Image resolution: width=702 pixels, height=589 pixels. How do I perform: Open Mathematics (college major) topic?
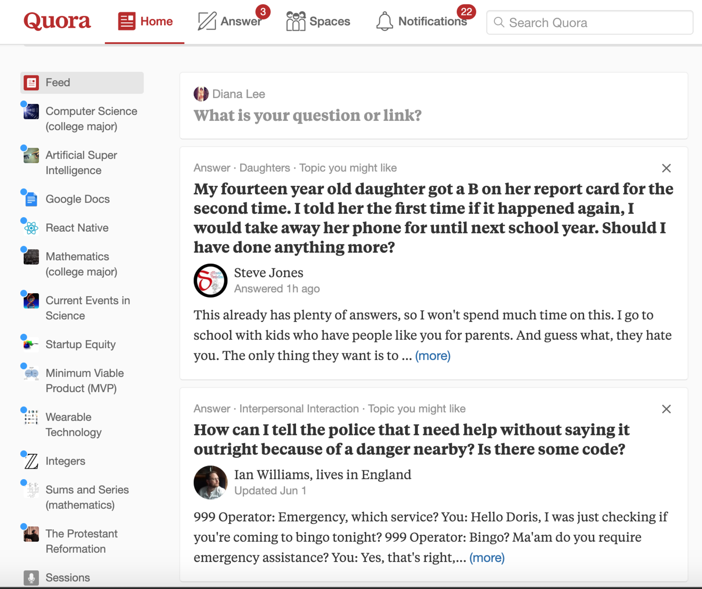[81, 264]
